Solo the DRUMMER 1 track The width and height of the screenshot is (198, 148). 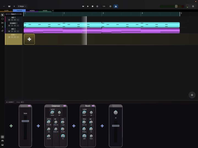12,26
